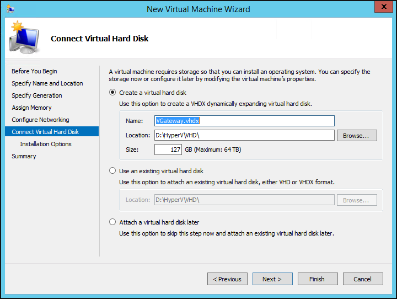This screenshot has height=299, width=397.
Task: Open the Assign Memory step
Action: pos(31,108)
